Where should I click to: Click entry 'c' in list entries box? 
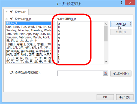point(59,31)
